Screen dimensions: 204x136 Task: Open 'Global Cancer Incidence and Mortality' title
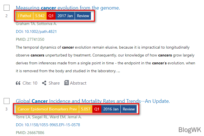[93, 101]
